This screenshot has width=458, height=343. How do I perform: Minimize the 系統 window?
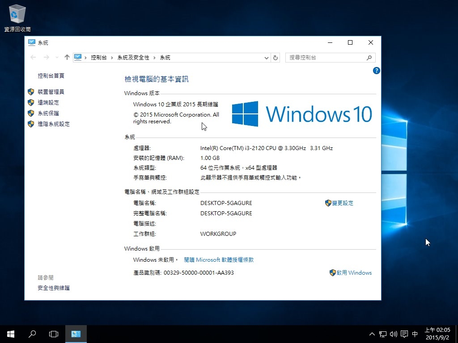[x=330, y=42]
